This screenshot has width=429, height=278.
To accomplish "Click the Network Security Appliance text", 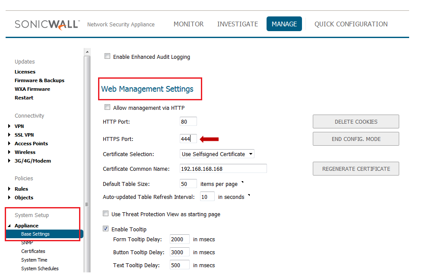I will tap(121, 24).
